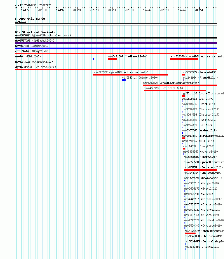Click the red nsv4222378 variant bar

[184, 59]
